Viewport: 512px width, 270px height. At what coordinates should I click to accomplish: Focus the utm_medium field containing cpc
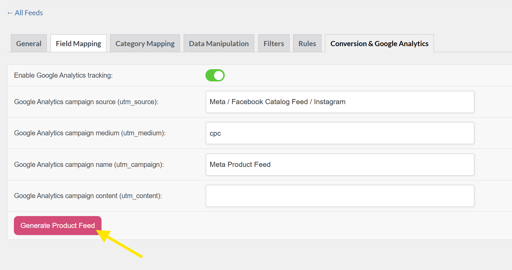pyautogui.click(x=340, y=133)
